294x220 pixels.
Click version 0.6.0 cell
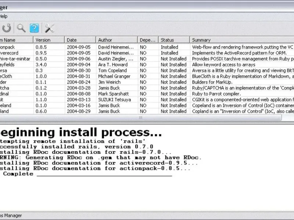point(41,111)
